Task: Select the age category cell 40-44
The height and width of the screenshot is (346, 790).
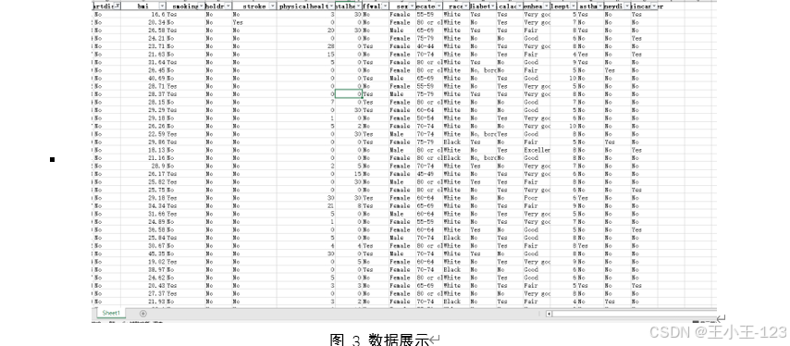Action: coord(429,46)
